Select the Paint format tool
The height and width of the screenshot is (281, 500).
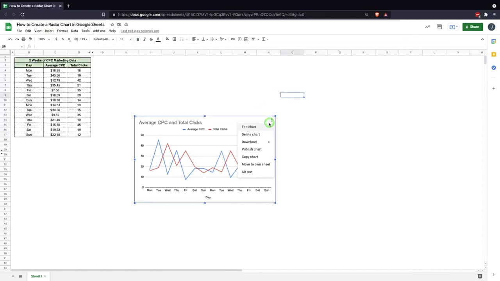click(x=30, y=39)
